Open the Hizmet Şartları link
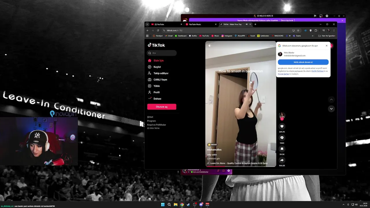This screenshot has width=370, height=208. (x=283, y=74)
